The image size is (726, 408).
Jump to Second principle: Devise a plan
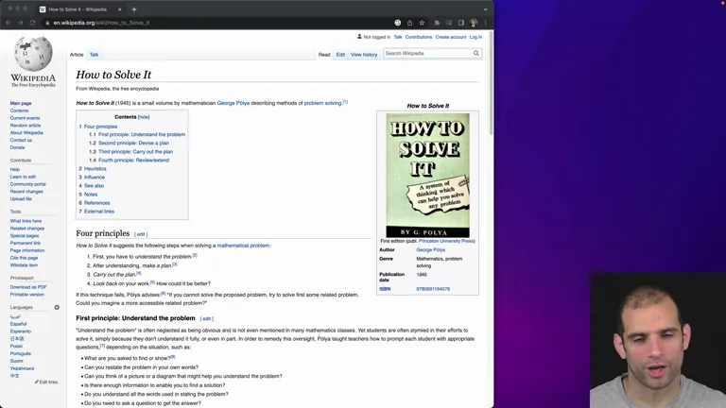pyautogui.click(x=133, y=143)
